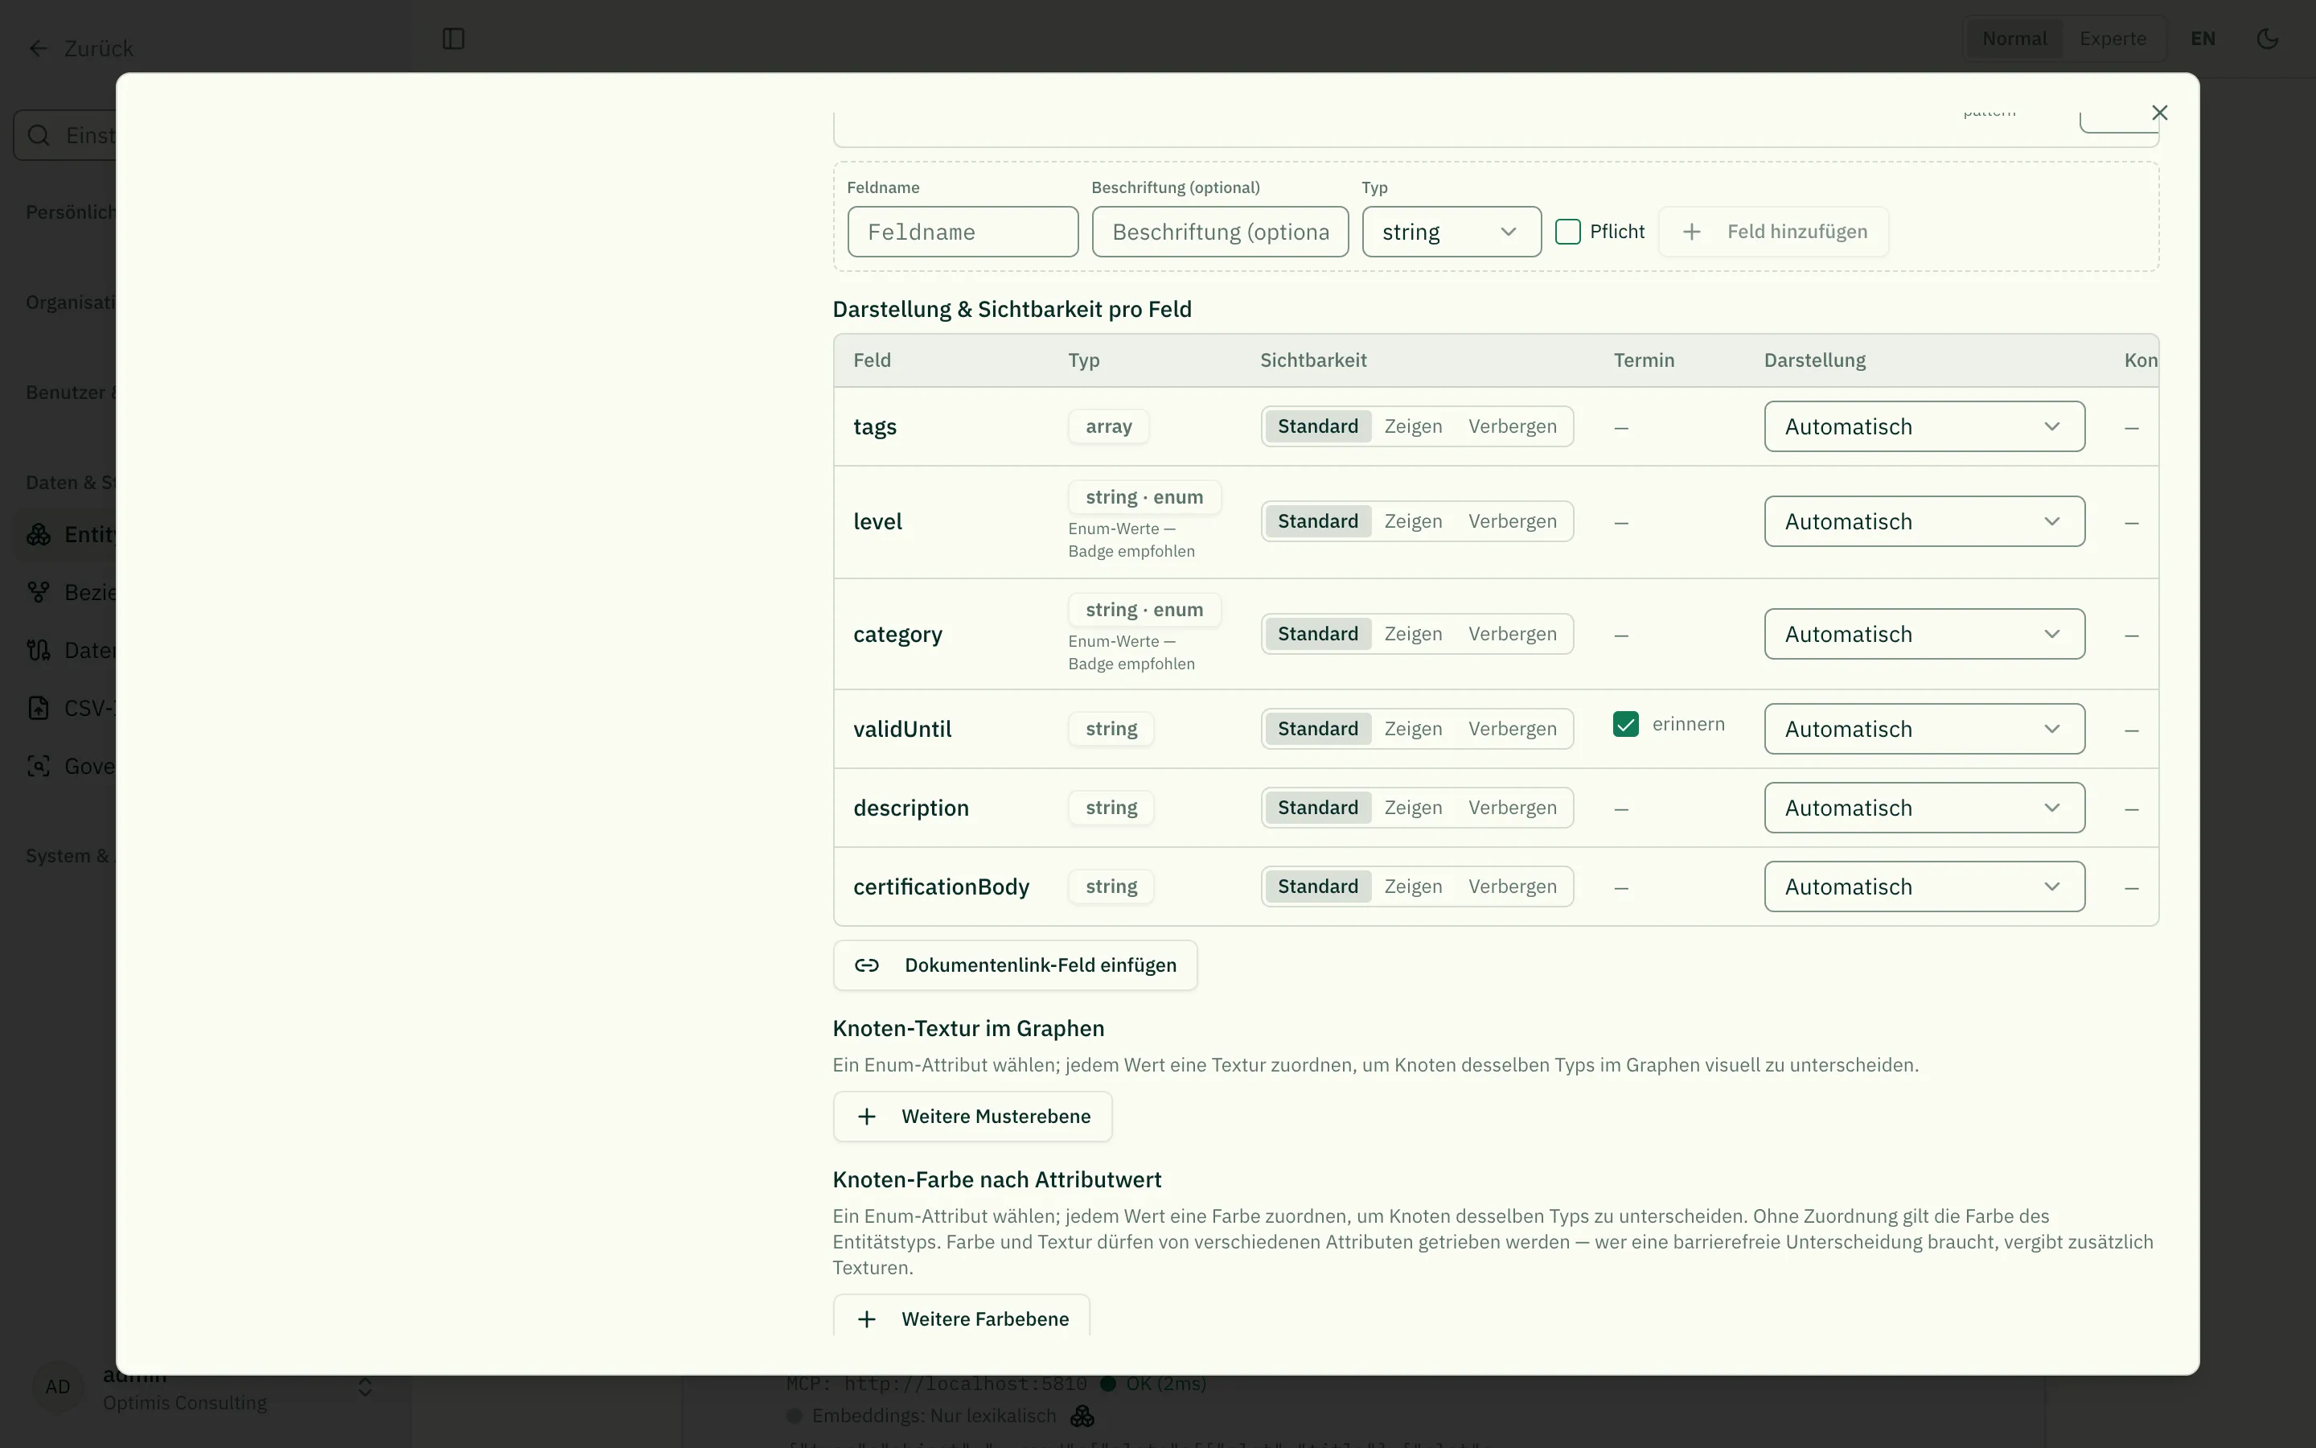Open the relations sidebar icon
The image size is (2316, 1448).
pyautogui.click(x=39, y=593)
